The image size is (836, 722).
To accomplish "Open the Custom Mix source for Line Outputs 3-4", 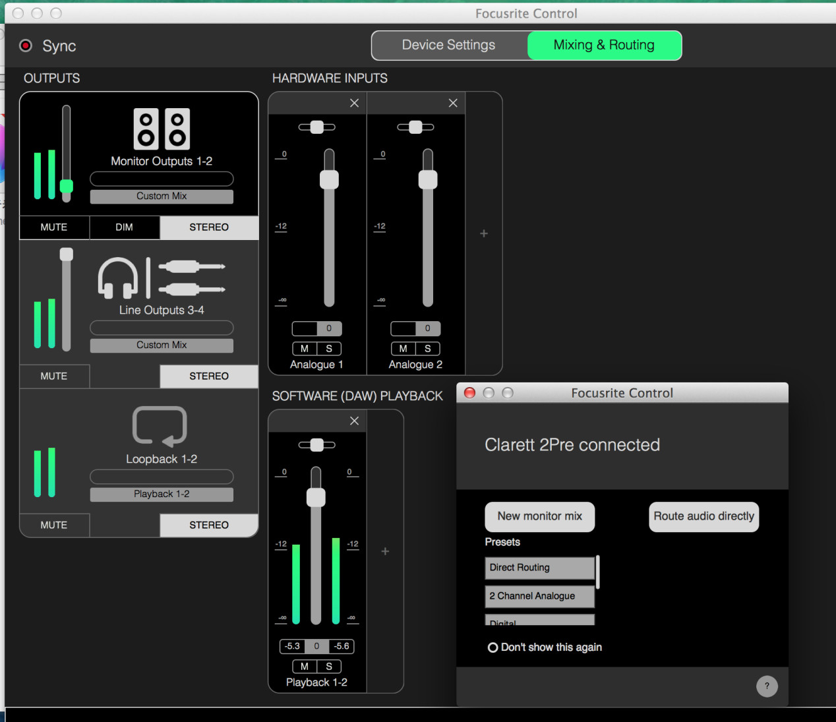I will point(162,346).
